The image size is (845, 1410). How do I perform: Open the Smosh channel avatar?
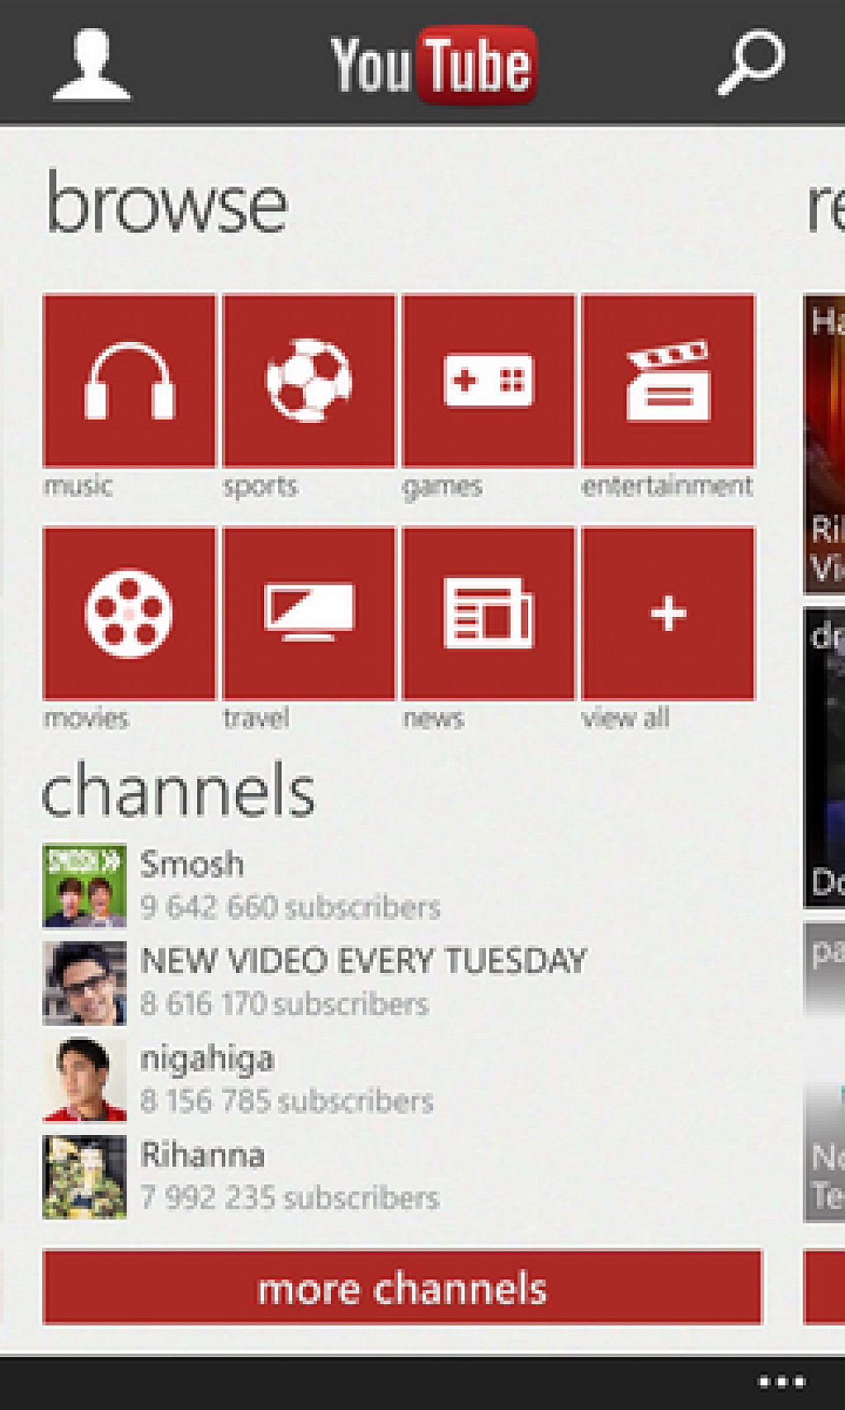(x=84, y=885)
